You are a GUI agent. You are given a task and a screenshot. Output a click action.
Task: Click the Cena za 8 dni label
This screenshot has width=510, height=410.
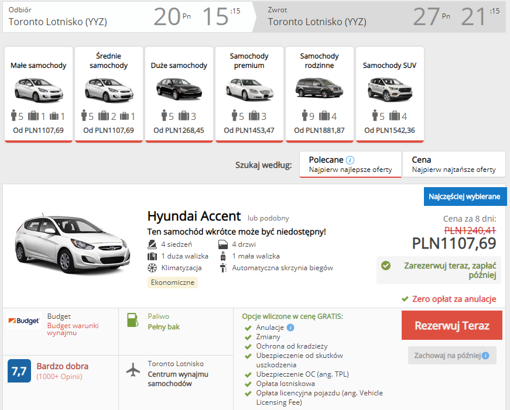(x=470, y=219)
